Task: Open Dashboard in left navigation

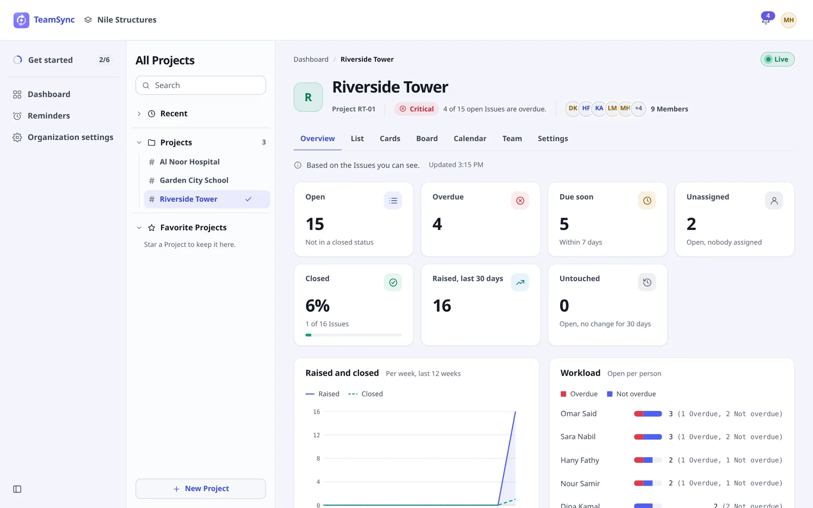Action: 63,94
